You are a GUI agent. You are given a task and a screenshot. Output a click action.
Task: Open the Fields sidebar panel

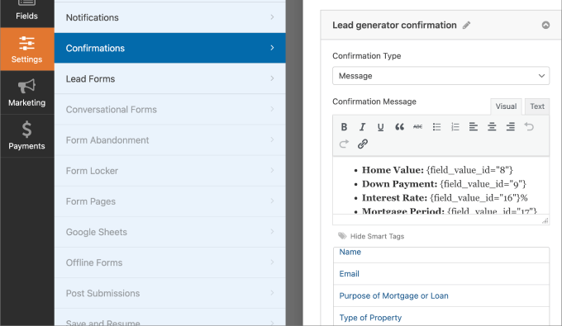(27, 13)
